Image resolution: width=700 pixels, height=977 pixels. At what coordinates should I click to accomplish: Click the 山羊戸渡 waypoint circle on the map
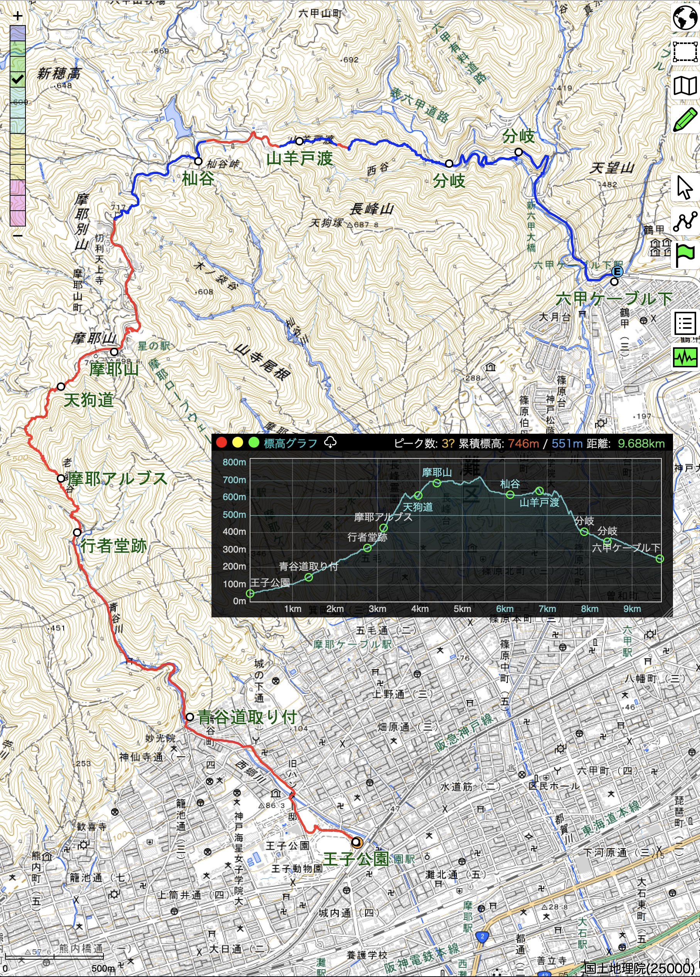click(299, 141)
